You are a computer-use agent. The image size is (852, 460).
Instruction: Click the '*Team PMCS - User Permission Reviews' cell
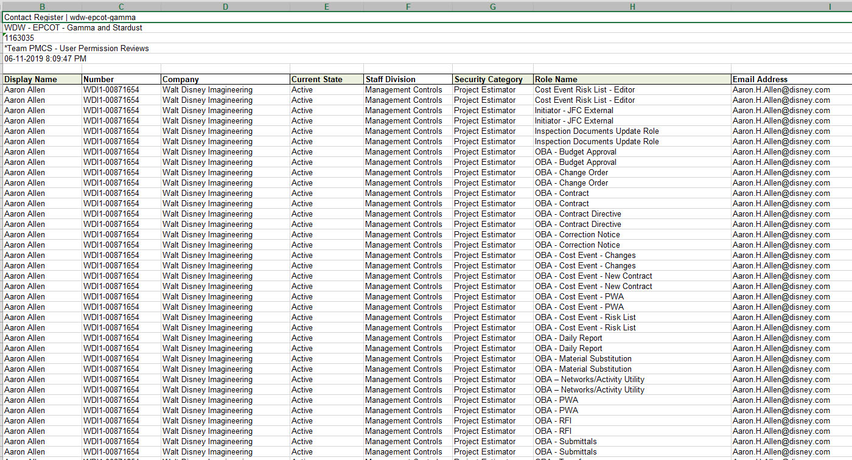click(76, 49)
